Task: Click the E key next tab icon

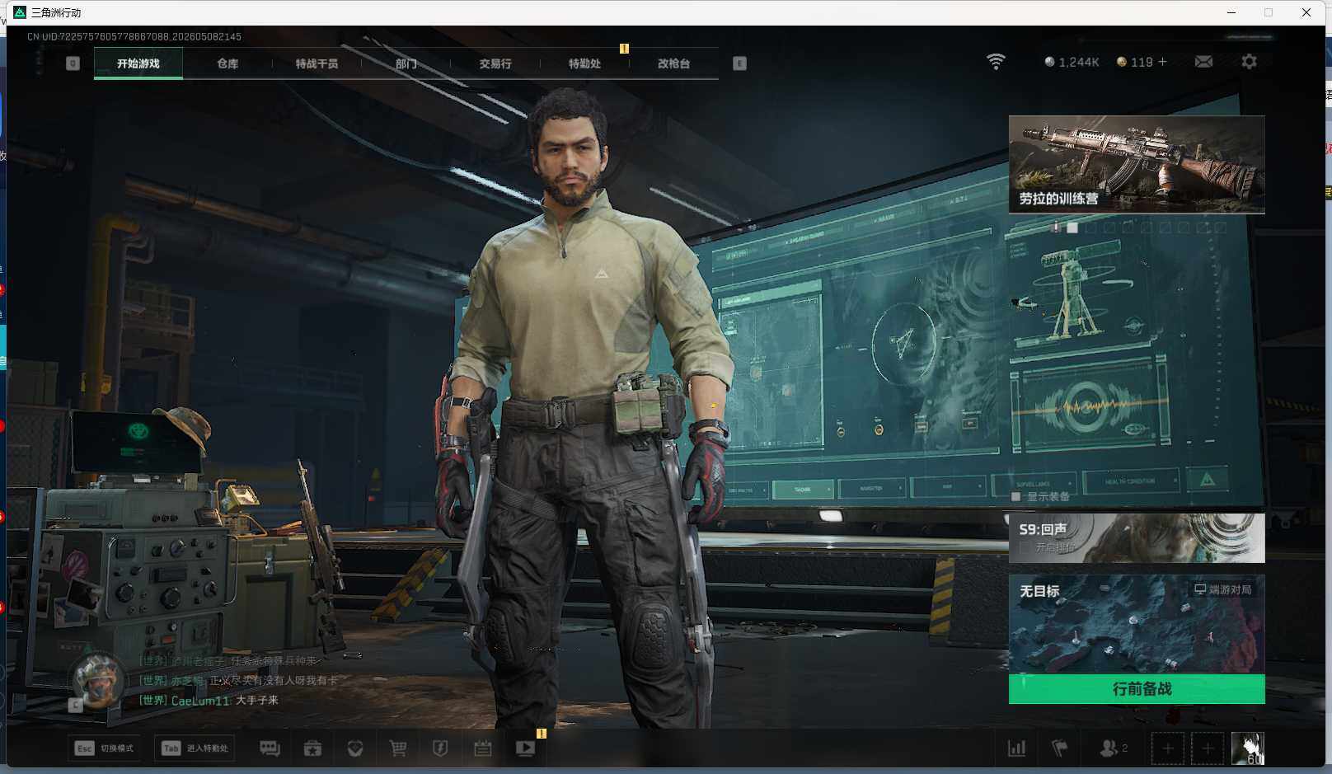Action: click(739, 63)
